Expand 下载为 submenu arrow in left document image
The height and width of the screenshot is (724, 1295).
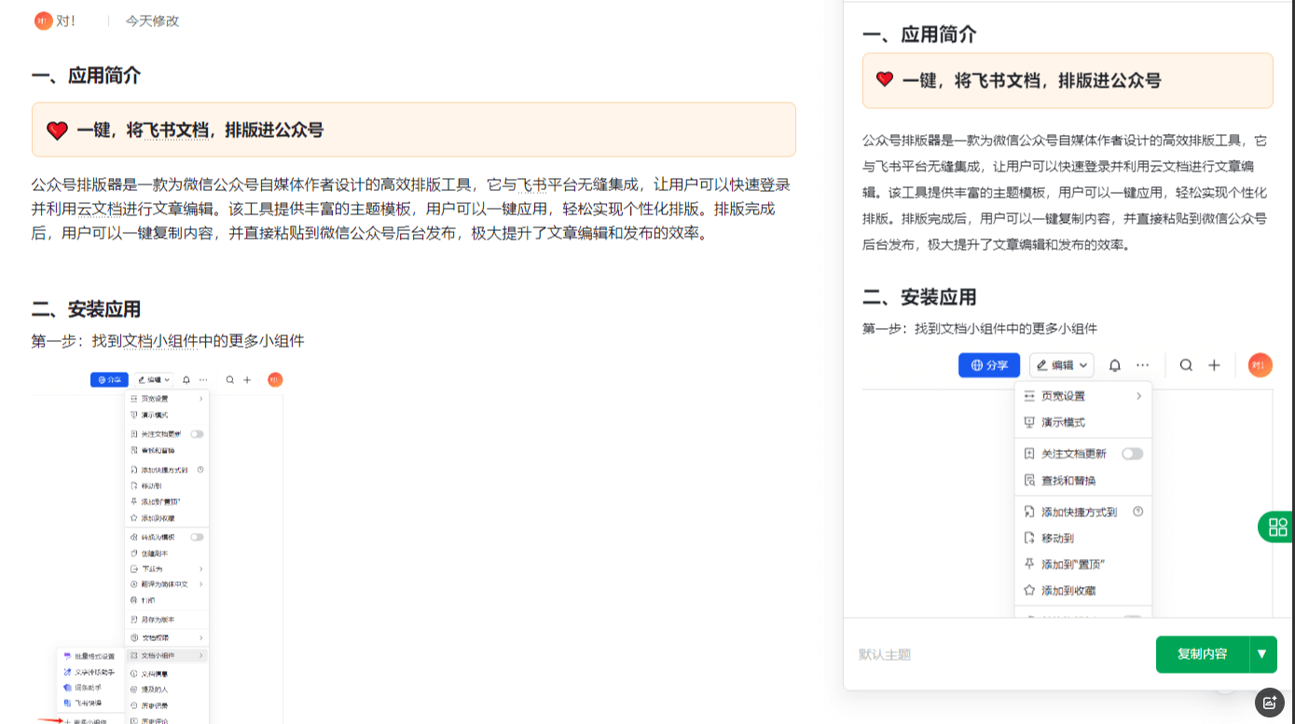pyautogui.click(x=200, y=568)
